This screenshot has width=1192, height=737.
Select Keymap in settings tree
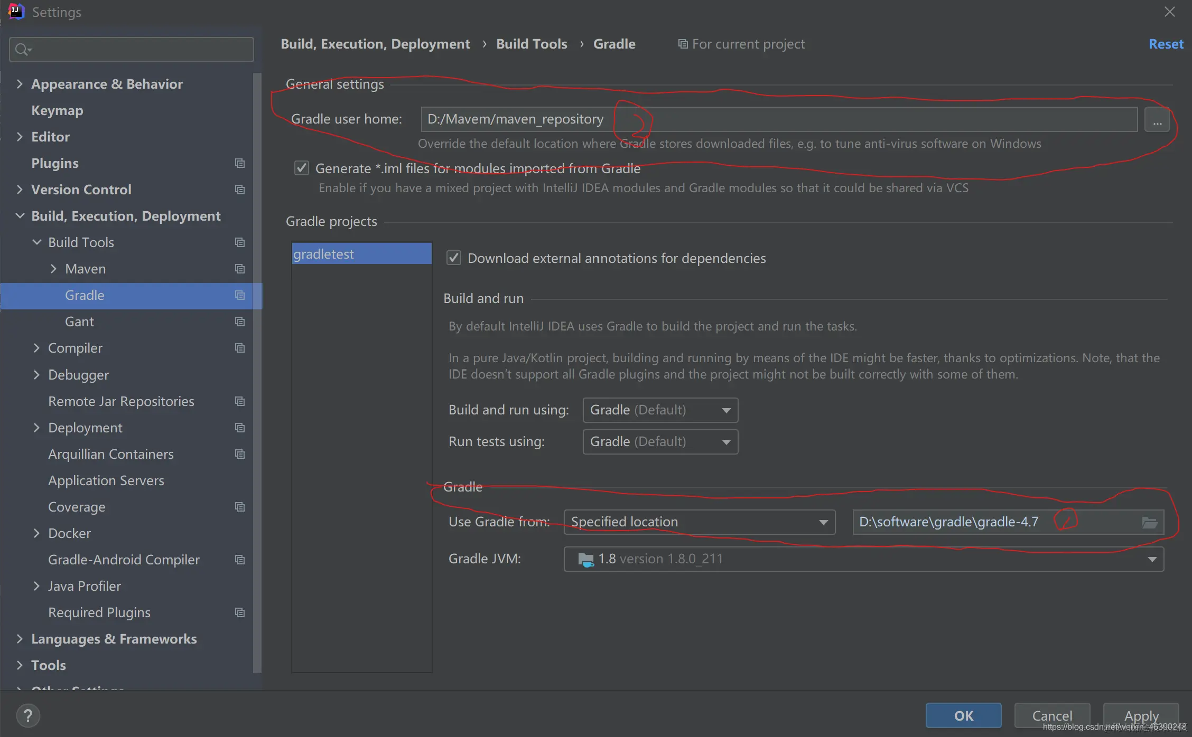57,110
